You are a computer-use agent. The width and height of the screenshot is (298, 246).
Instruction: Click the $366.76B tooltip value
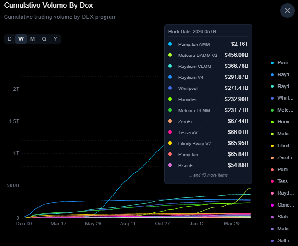pyautogui.click(x=236, y=66)
